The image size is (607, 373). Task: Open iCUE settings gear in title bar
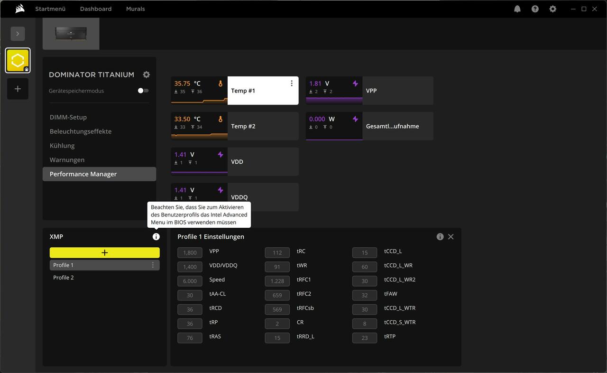[x=552, y=9]
